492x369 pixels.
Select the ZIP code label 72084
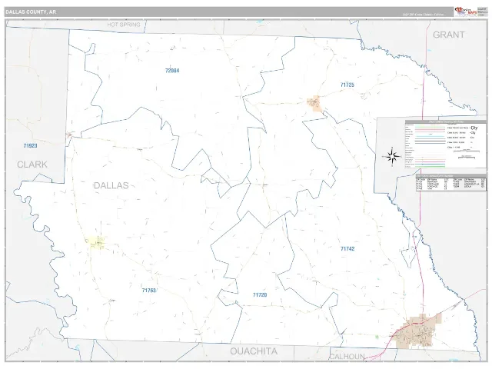tap(172, 71)
